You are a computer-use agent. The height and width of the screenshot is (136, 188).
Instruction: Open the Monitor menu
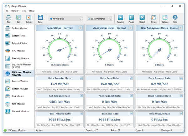(x=14, y=11)
